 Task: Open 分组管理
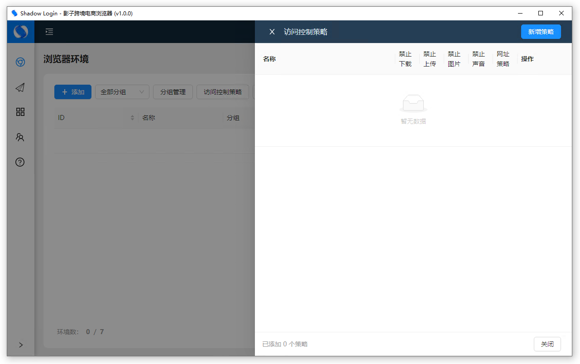tap(173, 92)
